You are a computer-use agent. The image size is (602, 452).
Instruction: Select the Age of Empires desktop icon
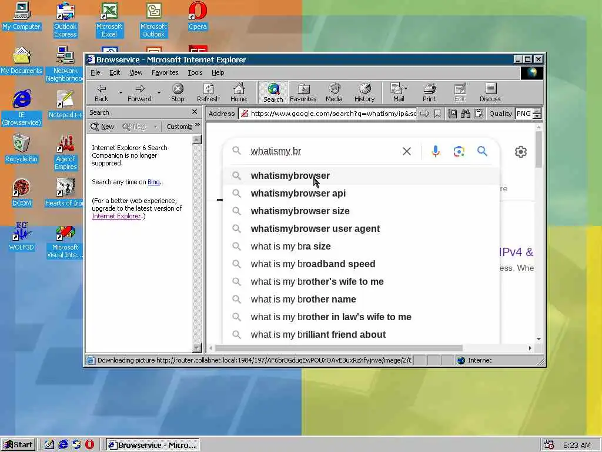(66, 152)
